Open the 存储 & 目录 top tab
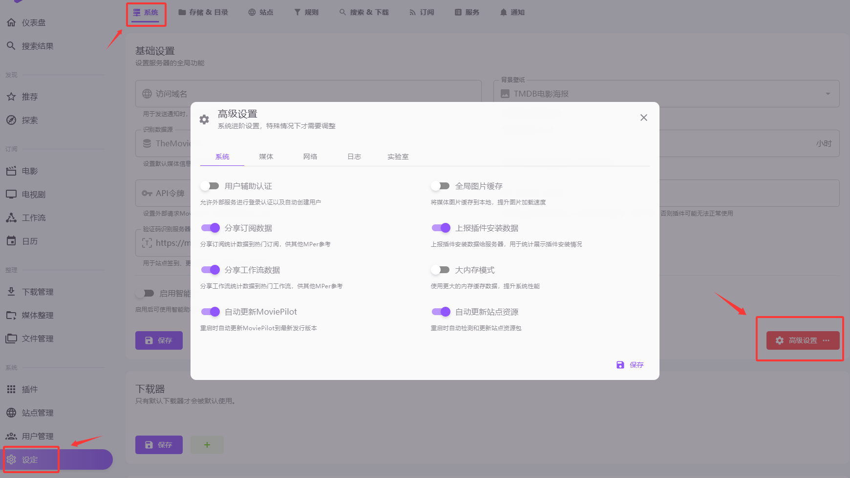This screenshot has height=478, width=850. [x=203, y=12]
